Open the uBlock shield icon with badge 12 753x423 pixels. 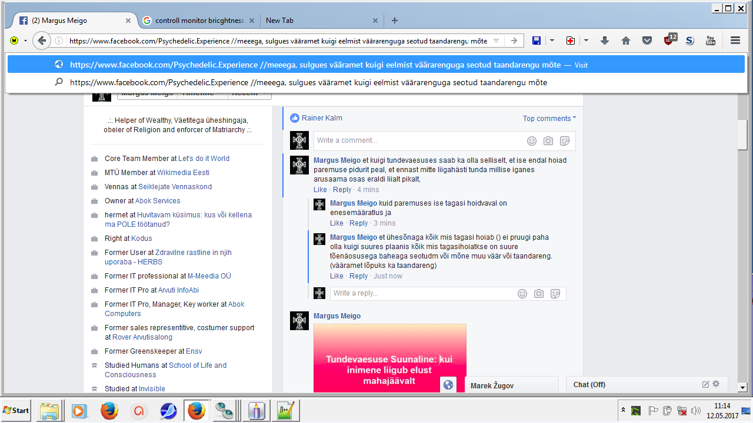[x=669, y=41]
